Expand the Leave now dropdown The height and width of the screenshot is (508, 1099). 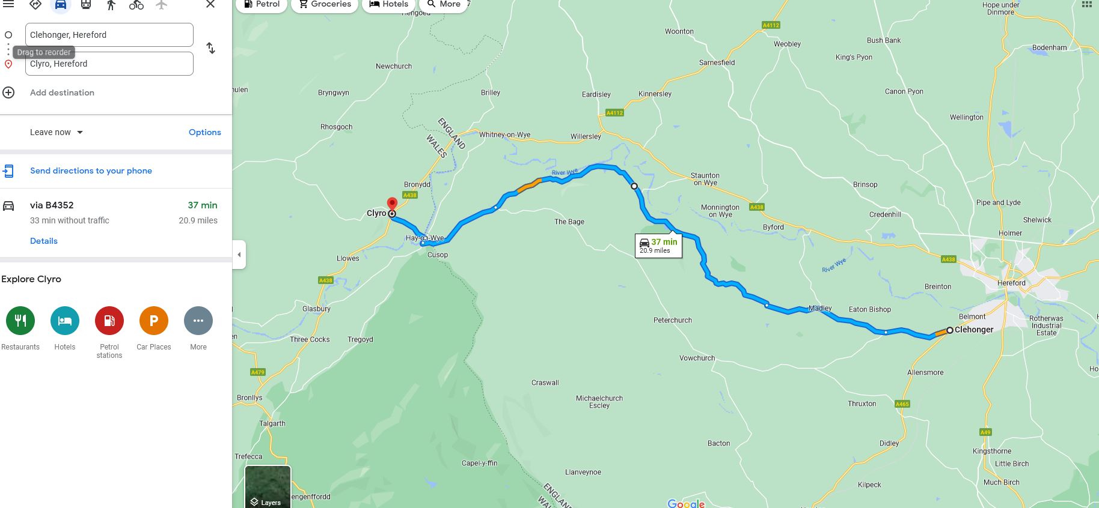click(x=57, y=132)
